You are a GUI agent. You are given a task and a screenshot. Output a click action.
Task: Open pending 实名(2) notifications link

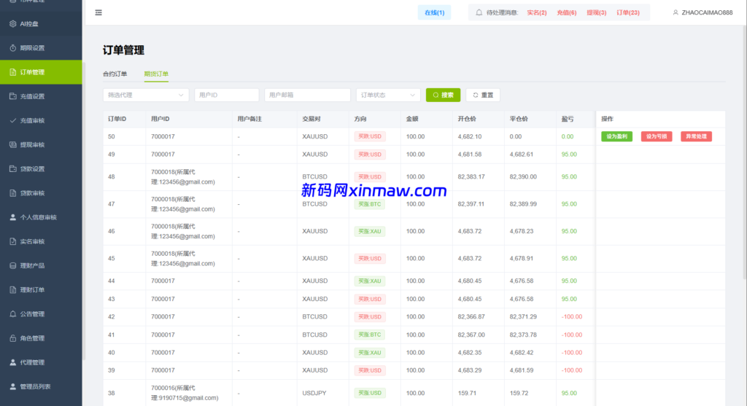tap(536, 12)
